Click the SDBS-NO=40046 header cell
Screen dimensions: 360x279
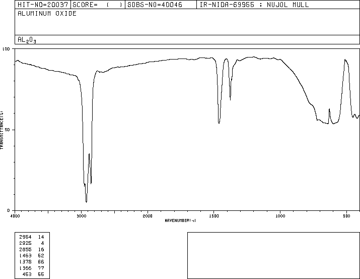[161, 5]
